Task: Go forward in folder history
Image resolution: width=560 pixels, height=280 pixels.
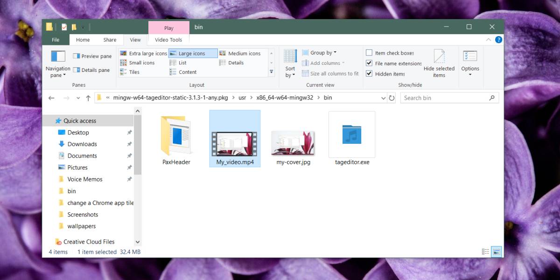Action: (66, 98)
